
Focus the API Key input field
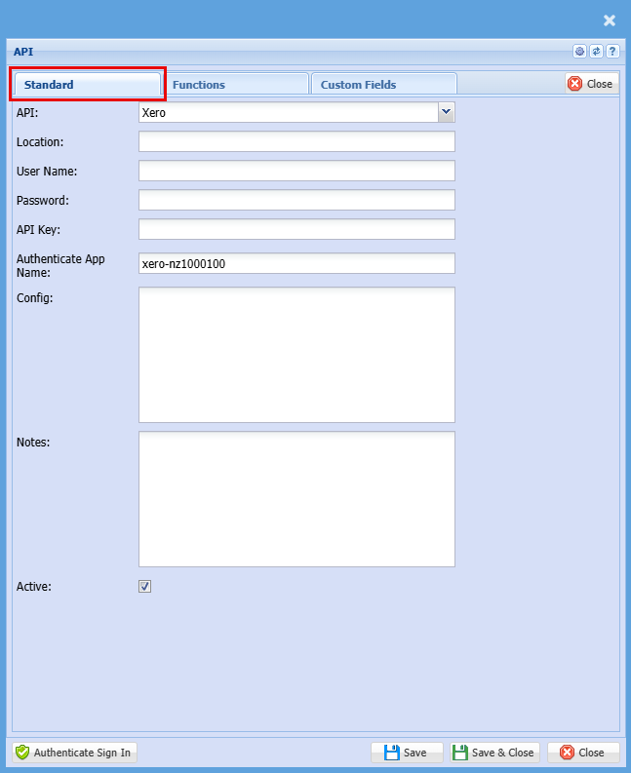(296, 229)
